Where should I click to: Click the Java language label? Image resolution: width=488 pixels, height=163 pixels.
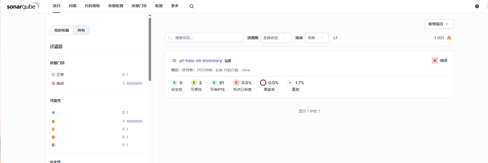[x=246, y=70]
